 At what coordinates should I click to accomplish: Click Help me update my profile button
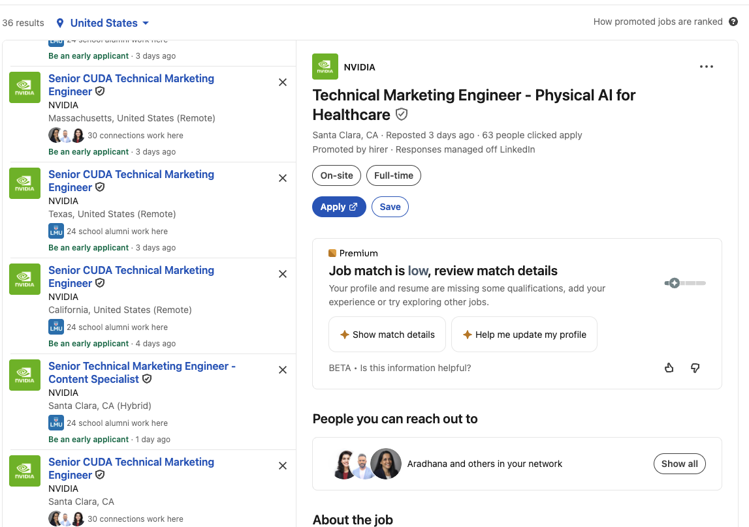(x=524, y=335)
